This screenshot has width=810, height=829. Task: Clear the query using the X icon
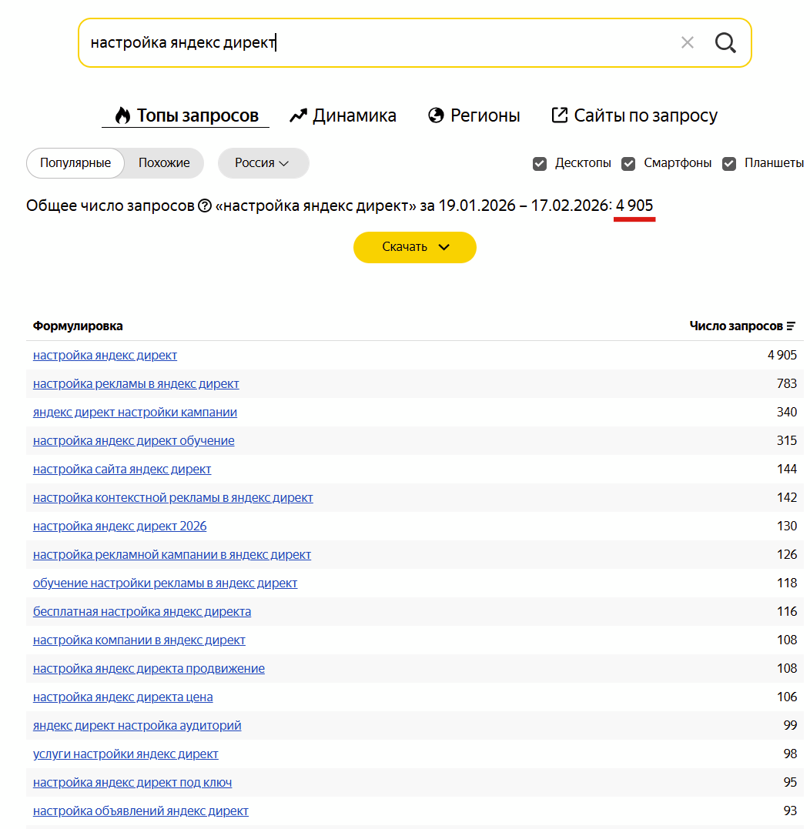[x=687, y=42]
